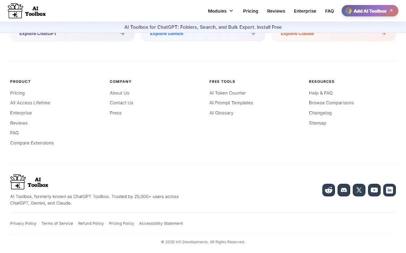
Task: Open Changelog link
Action: click(320, 113)
